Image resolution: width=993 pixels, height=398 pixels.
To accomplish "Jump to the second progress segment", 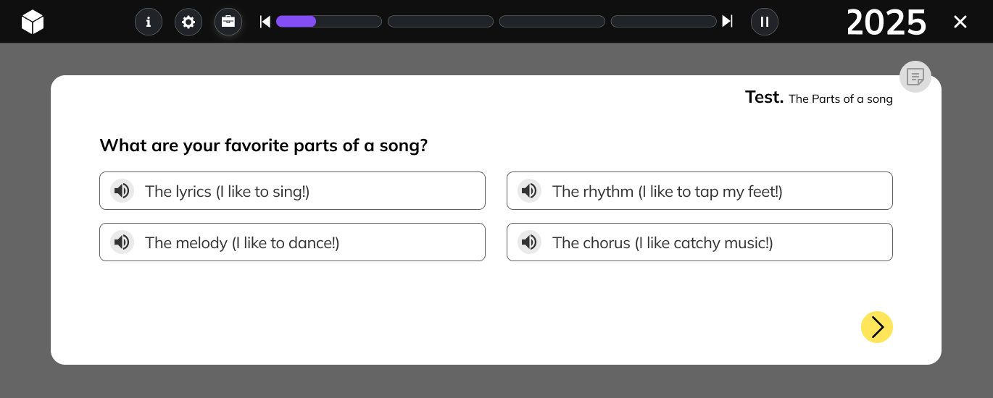I will [x=441, y=22].
